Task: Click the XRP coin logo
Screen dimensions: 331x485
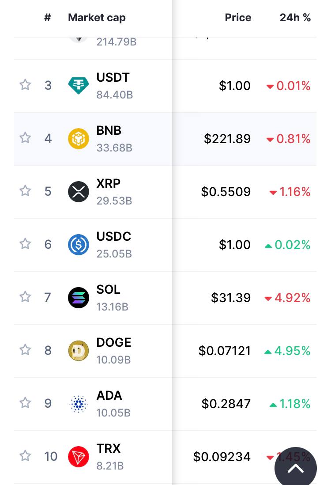Action: [79, 192]
